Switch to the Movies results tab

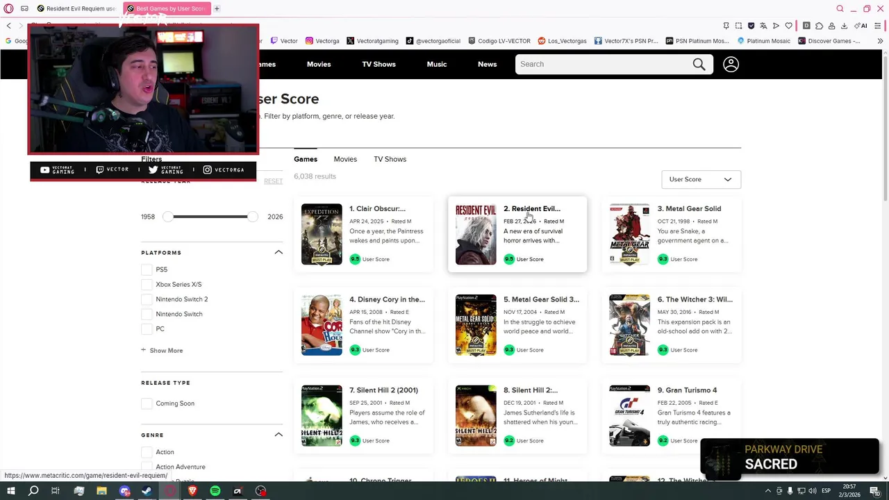pos(345,159)
